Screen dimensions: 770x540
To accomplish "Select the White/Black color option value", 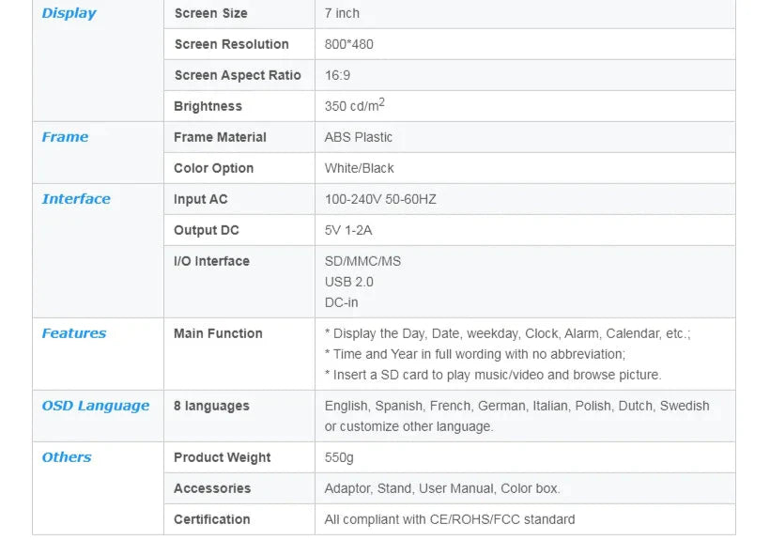I will [359, 168].
